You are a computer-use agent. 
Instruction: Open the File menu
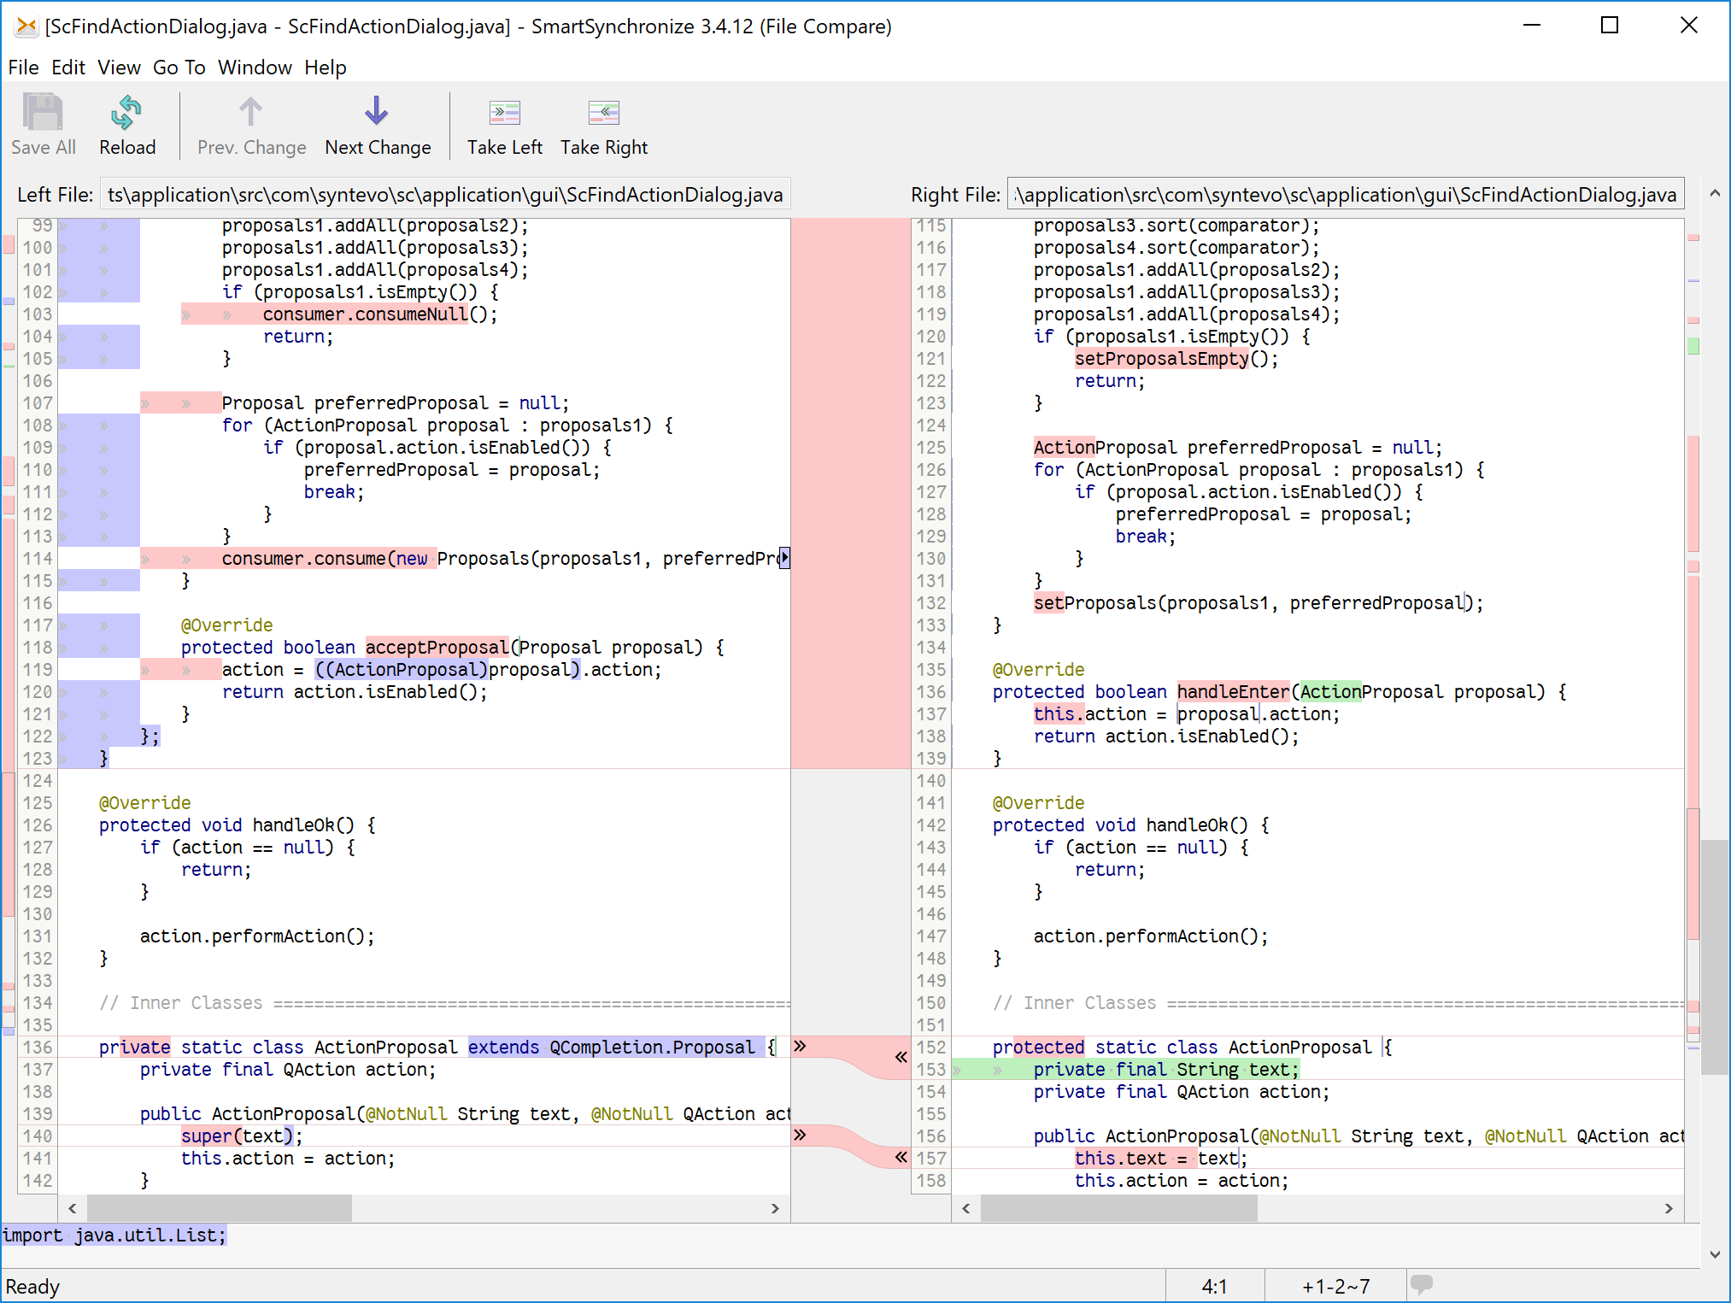pyautogui.click(x=23, y=67)
